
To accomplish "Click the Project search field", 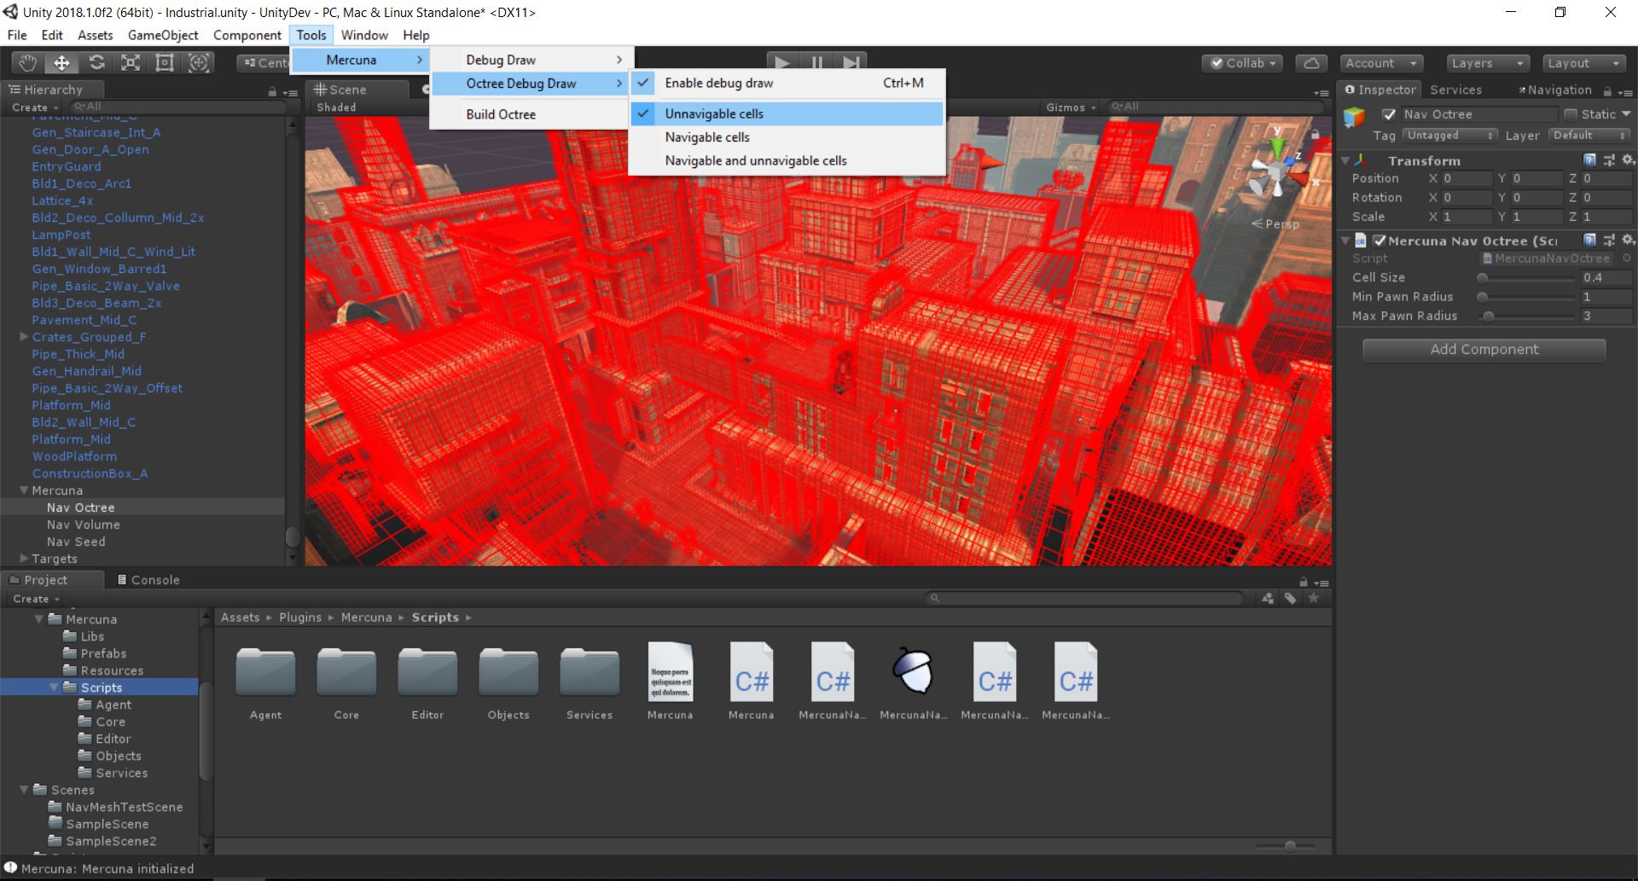I will point(1083,599).
